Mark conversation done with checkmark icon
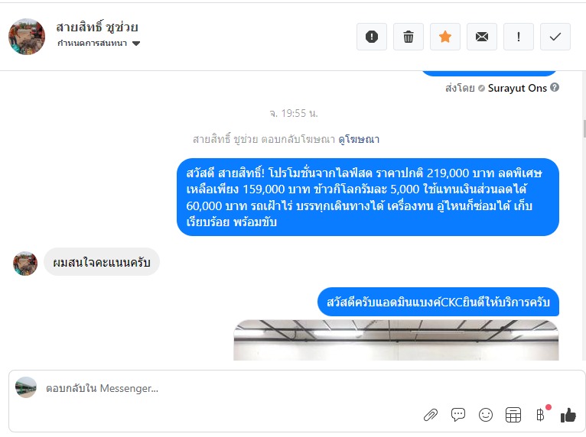This screenshot has height=437, width=586. [x=555, y=37]
